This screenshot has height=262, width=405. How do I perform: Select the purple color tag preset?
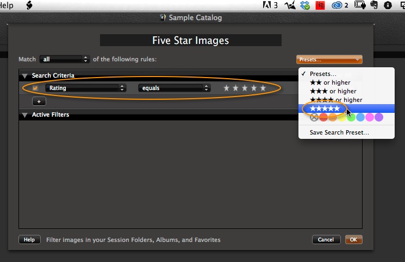tap(379, 117)
